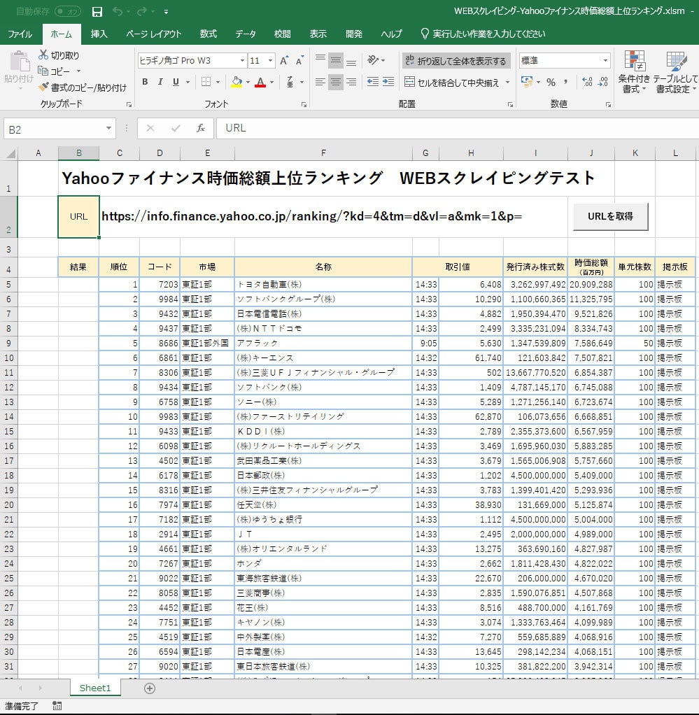Click the phonetic guide (ふりがな) icon
The width and height of the screenshot is (699, 715).
point(290,82)
